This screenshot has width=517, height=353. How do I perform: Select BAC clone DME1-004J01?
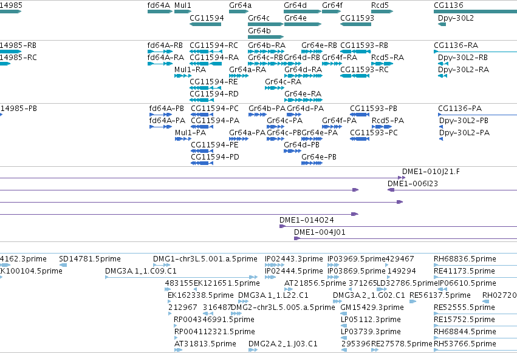point(406,238)
